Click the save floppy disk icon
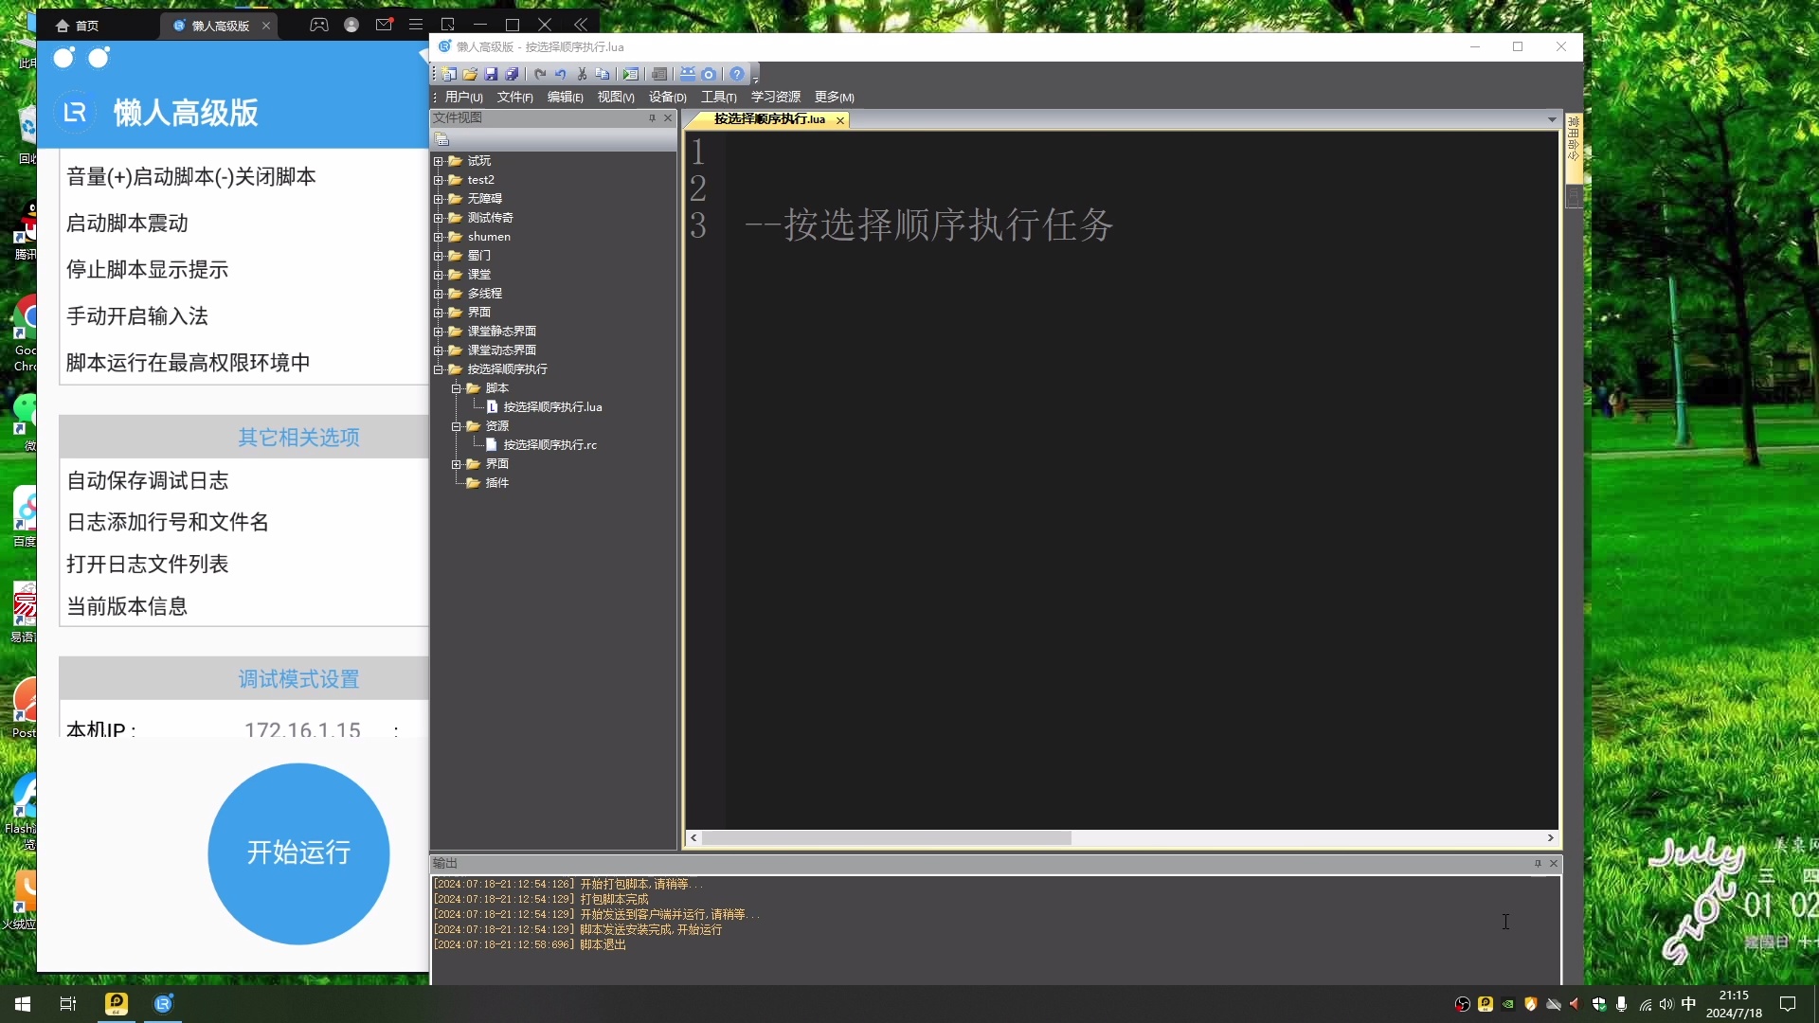 coord(491,74)
